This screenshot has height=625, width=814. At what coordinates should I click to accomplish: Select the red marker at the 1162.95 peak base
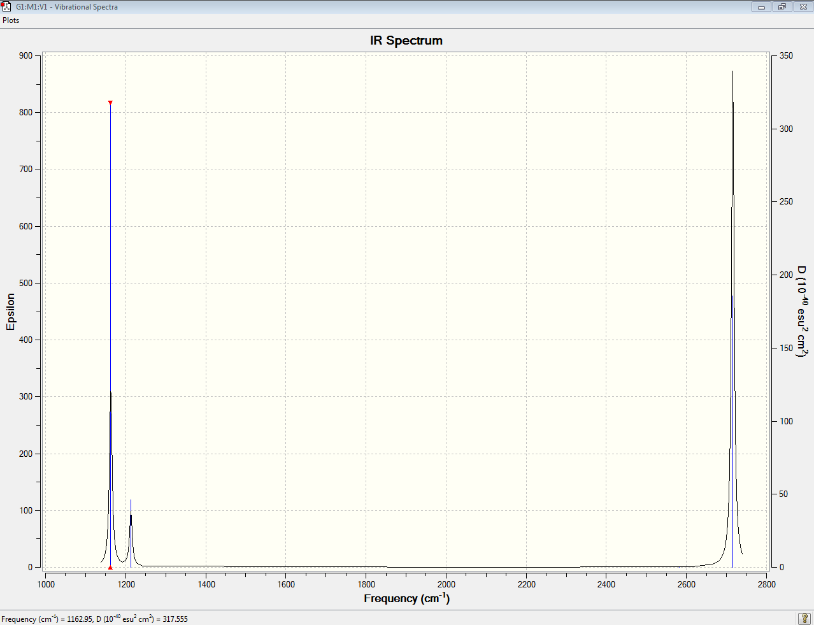[x=110, y=567]
